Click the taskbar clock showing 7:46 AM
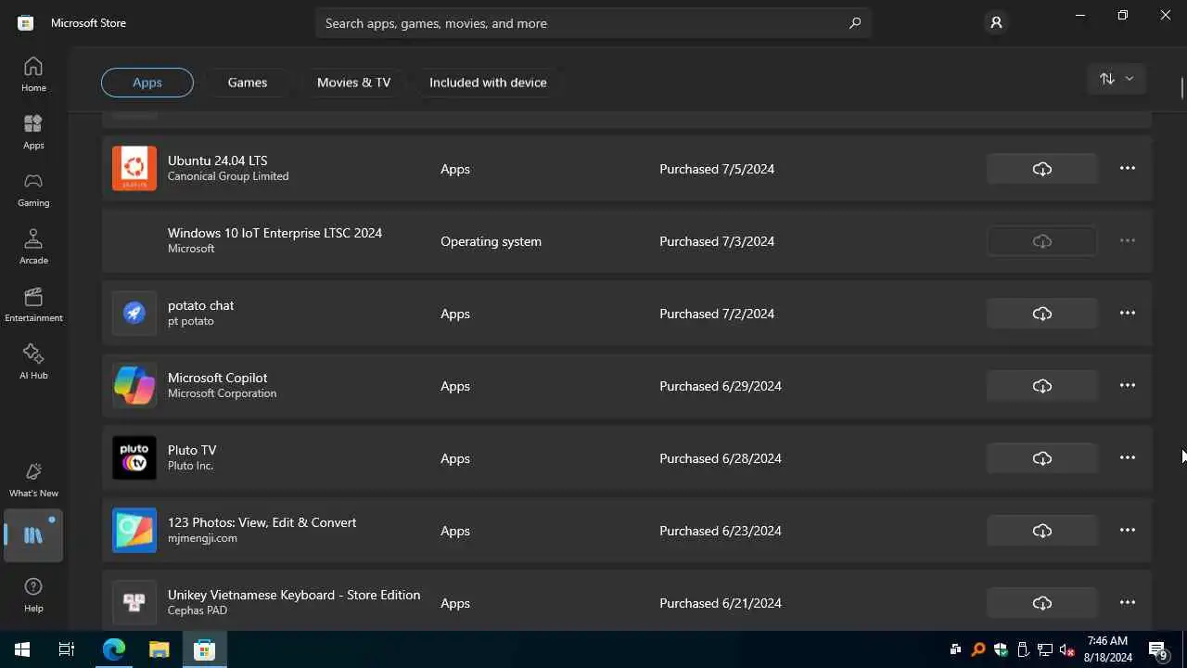This screenshot has width=1187, height=668. tap(1108, 649)
